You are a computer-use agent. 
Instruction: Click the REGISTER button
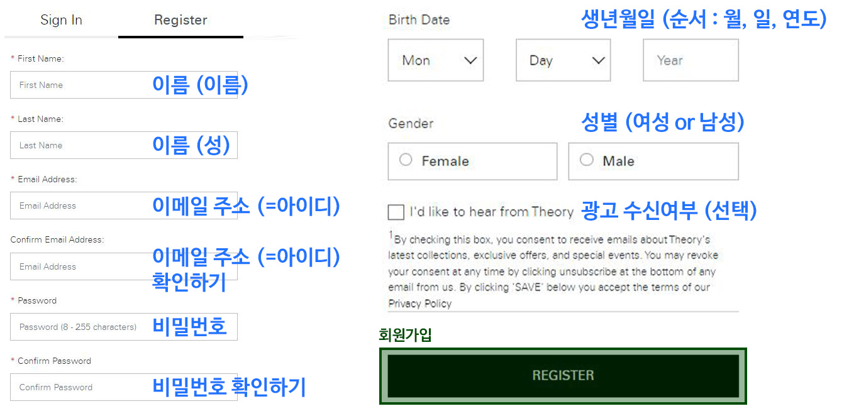pyautogui.click(x=563, y=375)
